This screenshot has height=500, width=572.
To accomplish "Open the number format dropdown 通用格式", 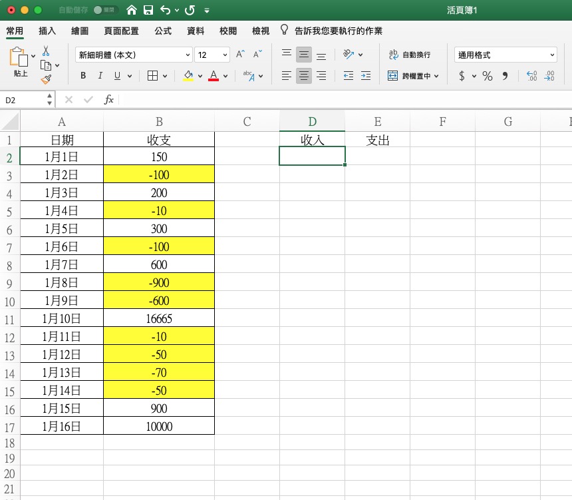I will (506, 55).
